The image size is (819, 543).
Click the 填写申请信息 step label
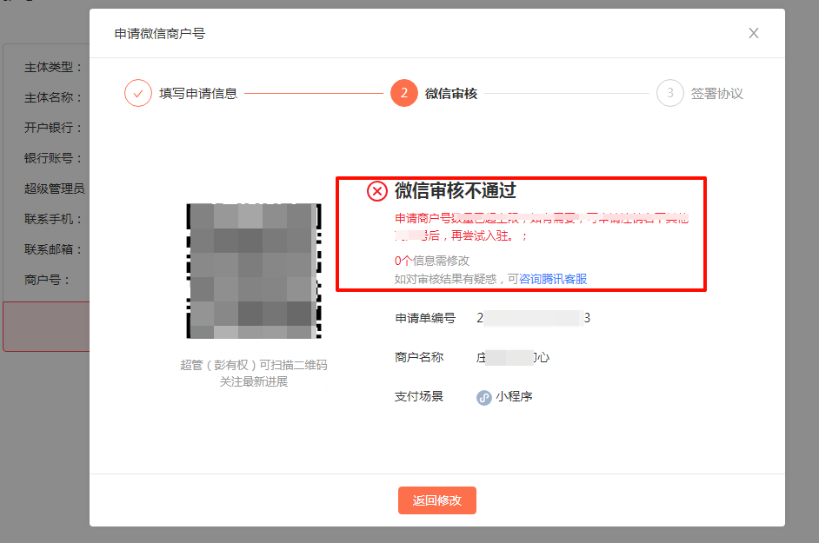(x=198, y=94)
